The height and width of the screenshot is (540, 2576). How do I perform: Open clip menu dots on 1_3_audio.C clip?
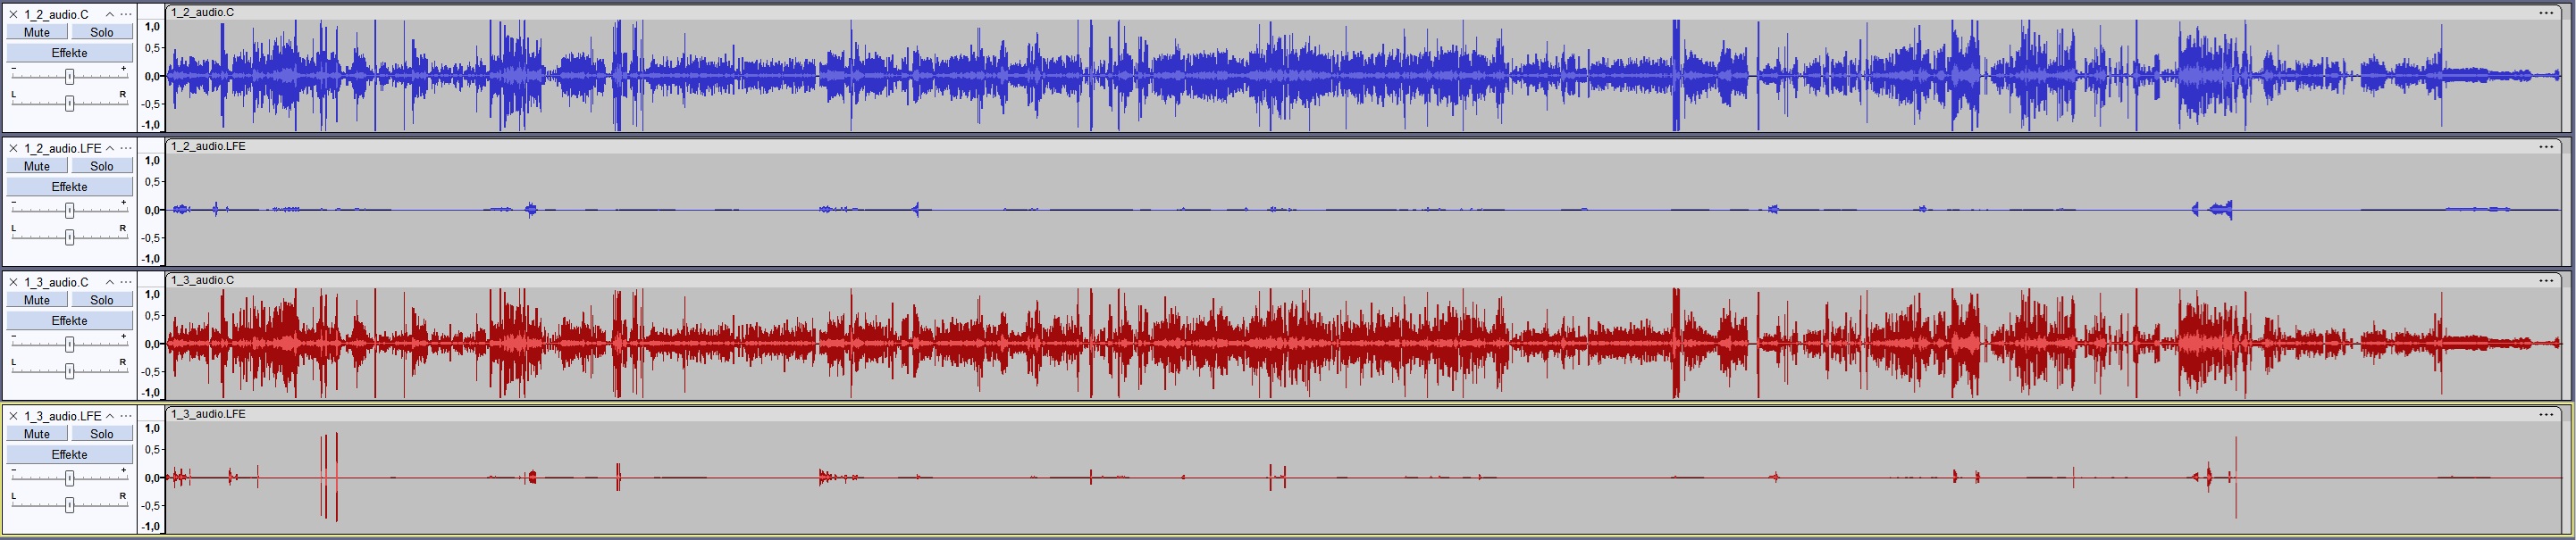[x=2545, y=280]
